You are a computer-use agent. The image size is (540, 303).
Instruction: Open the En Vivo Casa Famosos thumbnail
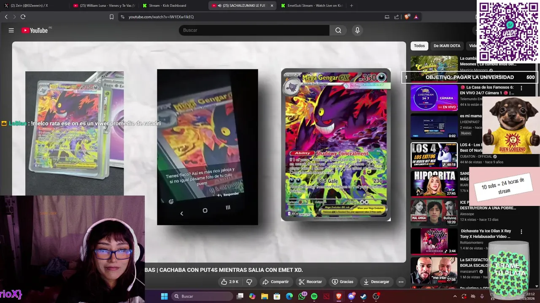tap(434, 98)
